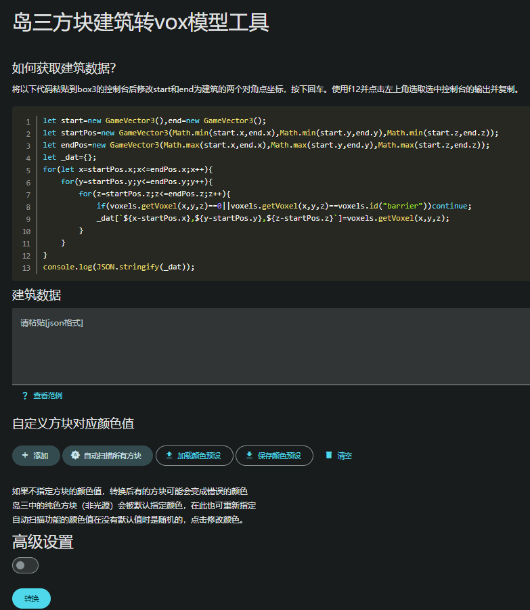This screenshot has height=610, width=530.
Task: Click the 高级设置 heading text
Action: (43, 542)
